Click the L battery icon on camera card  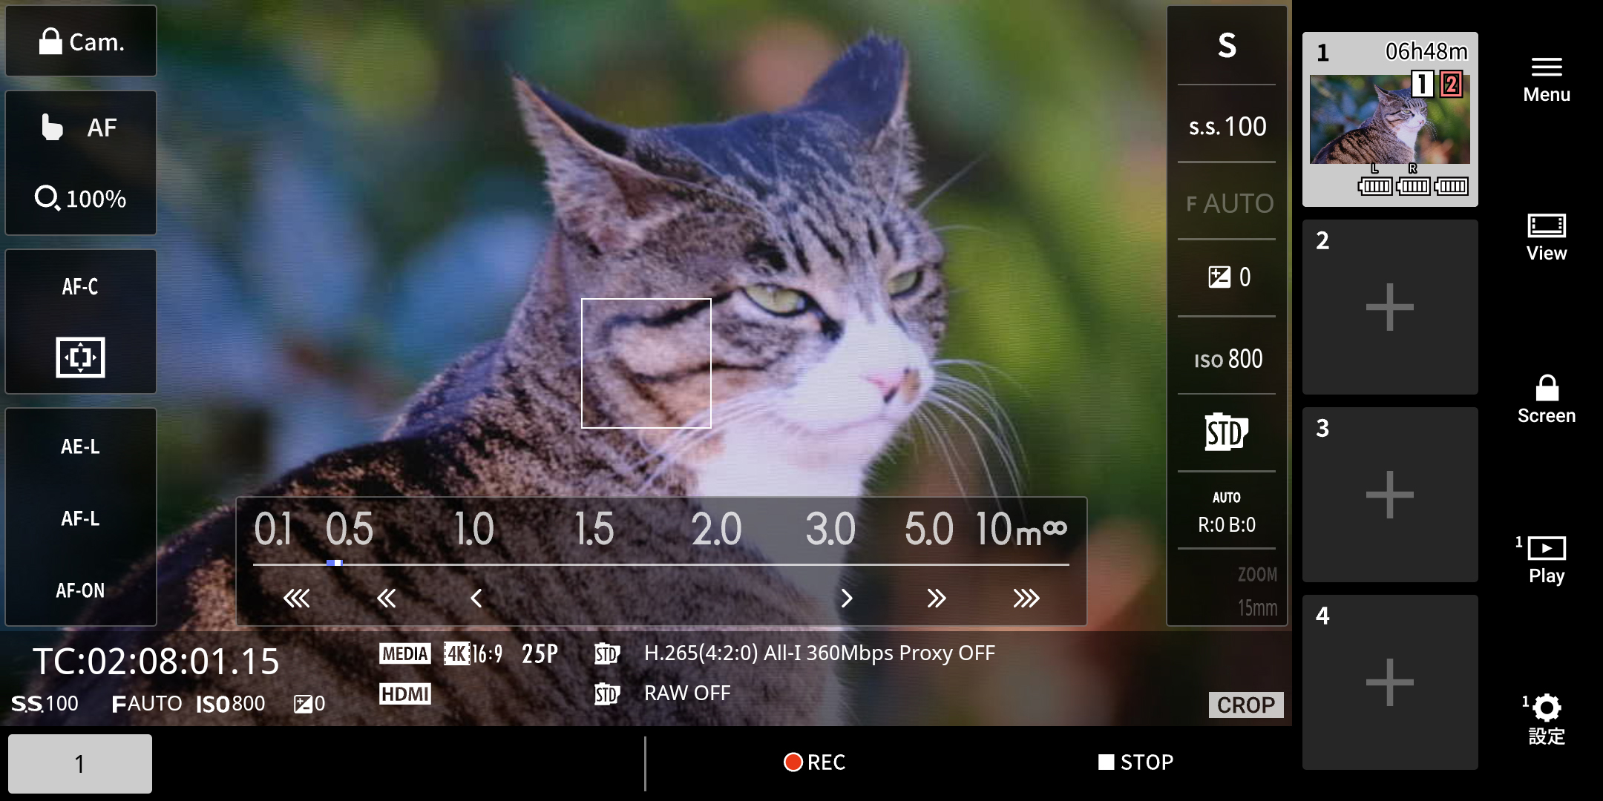(x=1374, y=185)
